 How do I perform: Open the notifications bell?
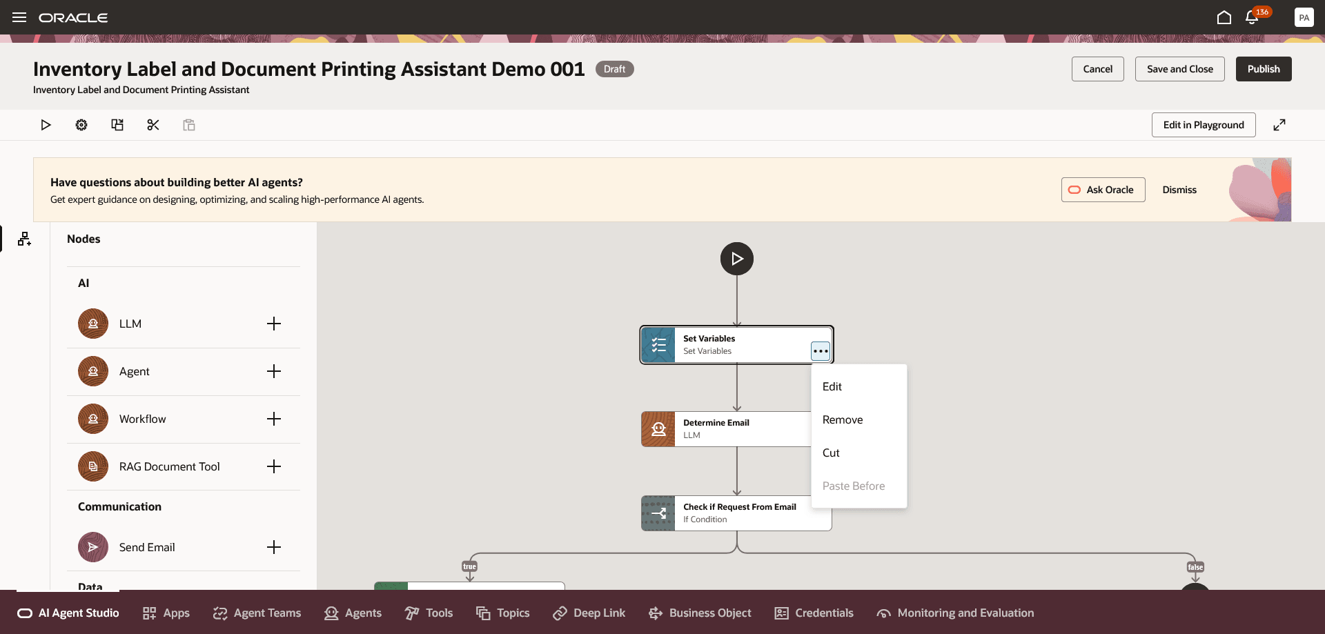(1251, 18)
